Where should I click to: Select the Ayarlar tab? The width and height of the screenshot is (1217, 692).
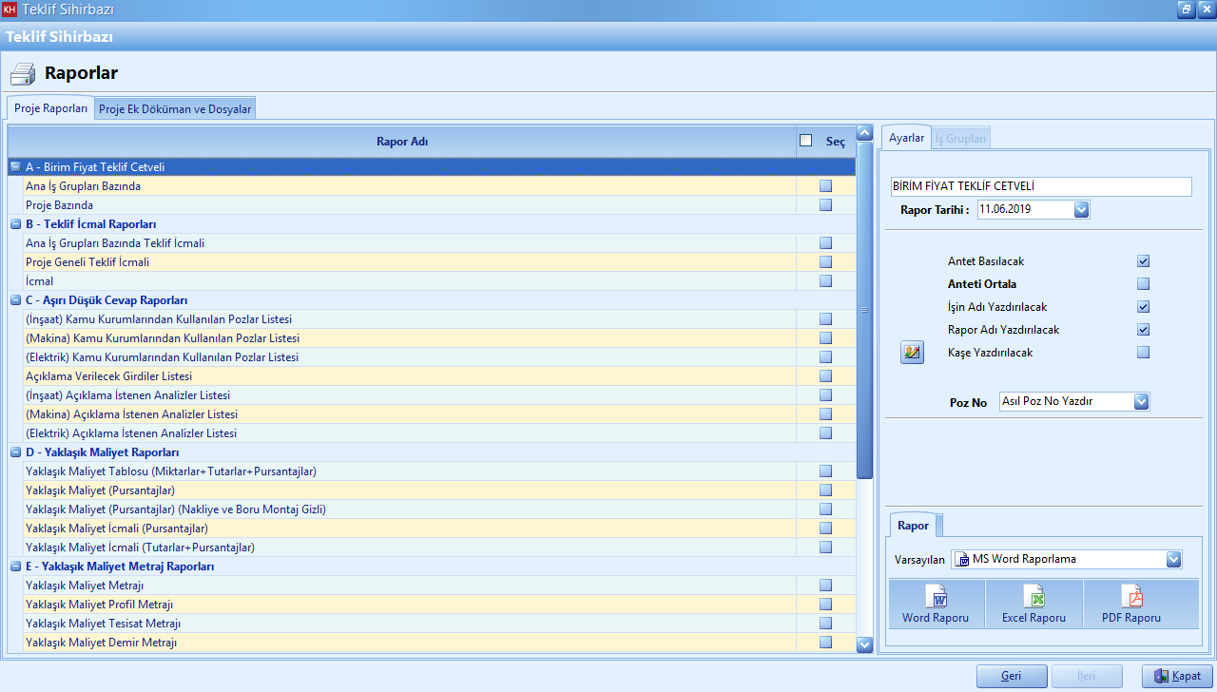906,138
